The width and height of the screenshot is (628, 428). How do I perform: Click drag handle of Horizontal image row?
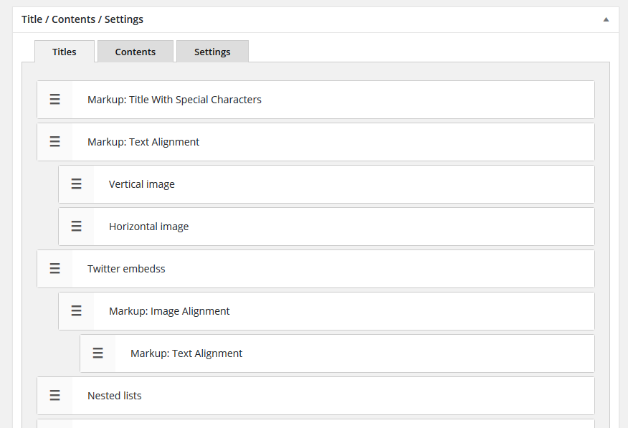77,227
